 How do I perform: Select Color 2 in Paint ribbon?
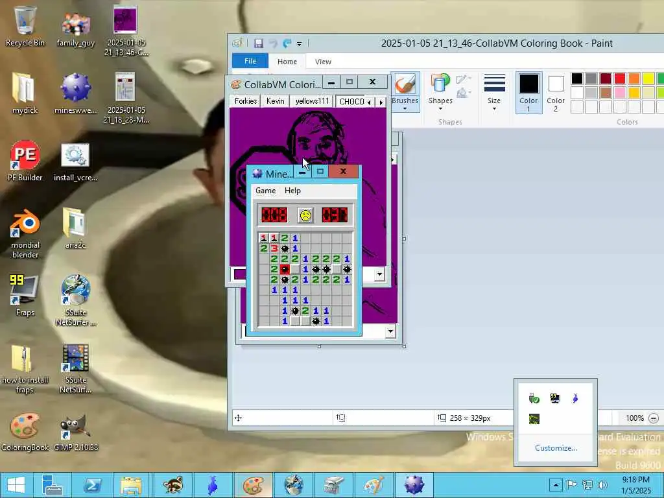556,93
